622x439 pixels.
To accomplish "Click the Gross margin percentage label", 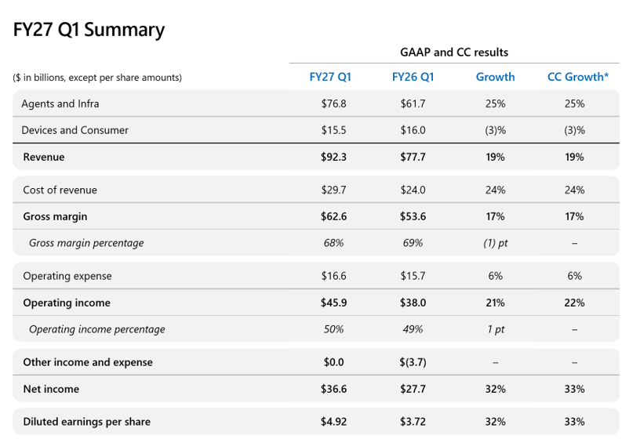I will click(x=86, y=243).
